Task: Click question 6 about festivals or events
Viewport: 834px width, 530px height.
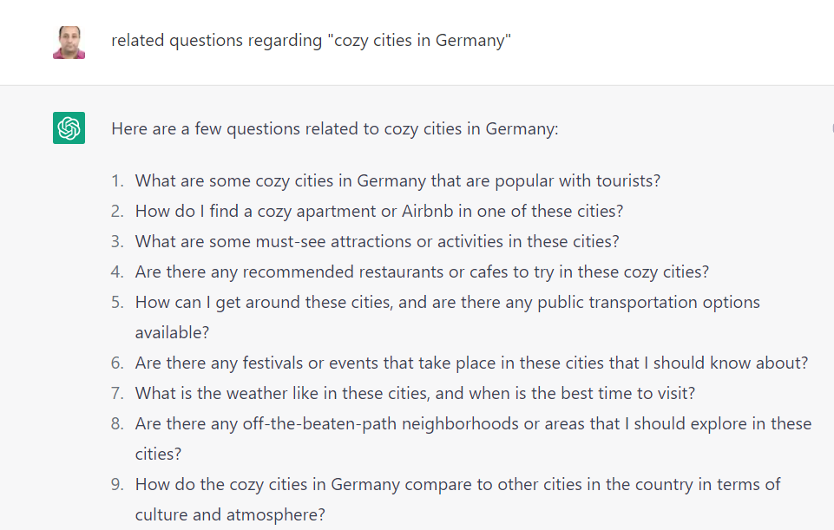Action: (471, 363)
